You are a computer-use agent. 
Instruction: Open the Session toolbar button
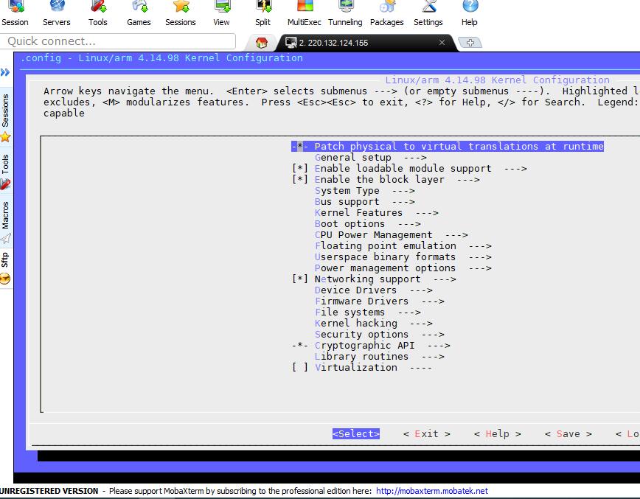point(15,13)
